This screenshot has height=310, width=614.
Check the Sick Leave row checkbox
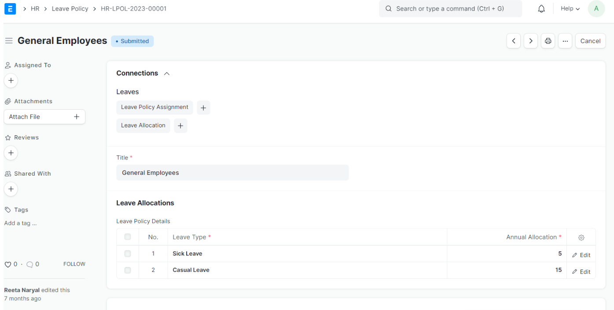[128, 254]
